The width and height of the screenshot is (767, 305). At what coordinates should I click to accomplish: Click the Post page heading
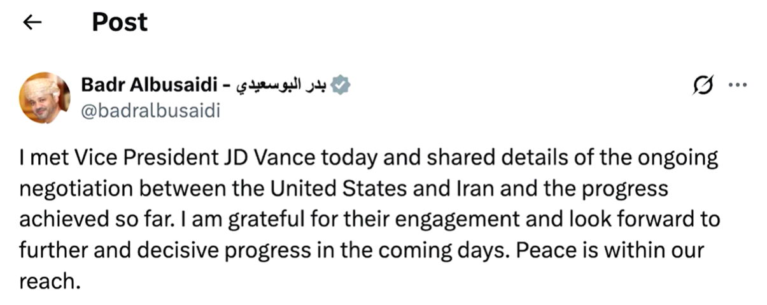[x=120, y=22]
